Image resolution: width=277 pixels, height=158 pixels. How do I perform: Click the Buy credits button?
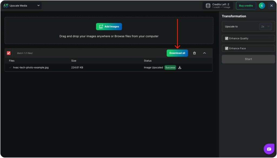[x=246, y=6]
